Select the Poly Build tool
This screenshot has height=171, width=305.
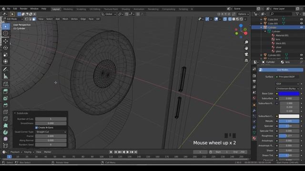coord(5,125)
